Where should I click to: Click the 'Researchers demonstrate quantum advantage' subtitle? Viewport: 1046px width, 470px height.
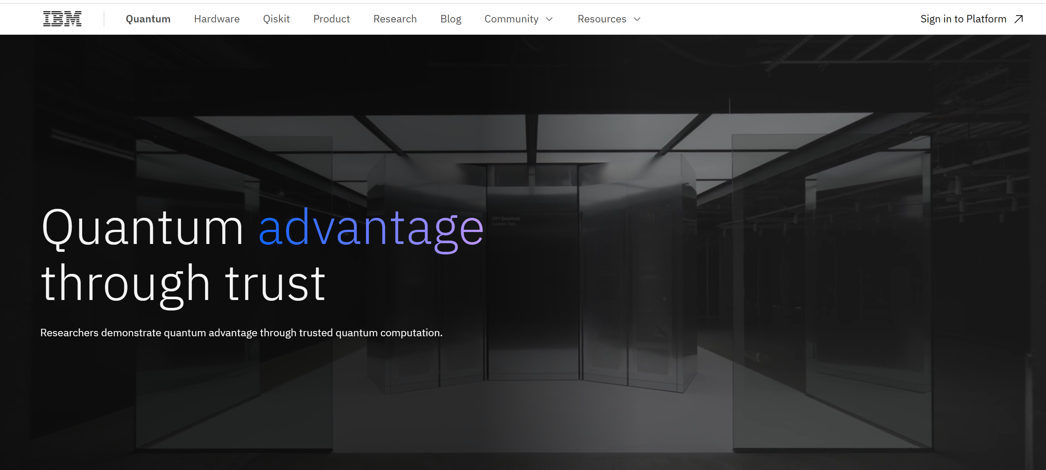click(241, 333)
